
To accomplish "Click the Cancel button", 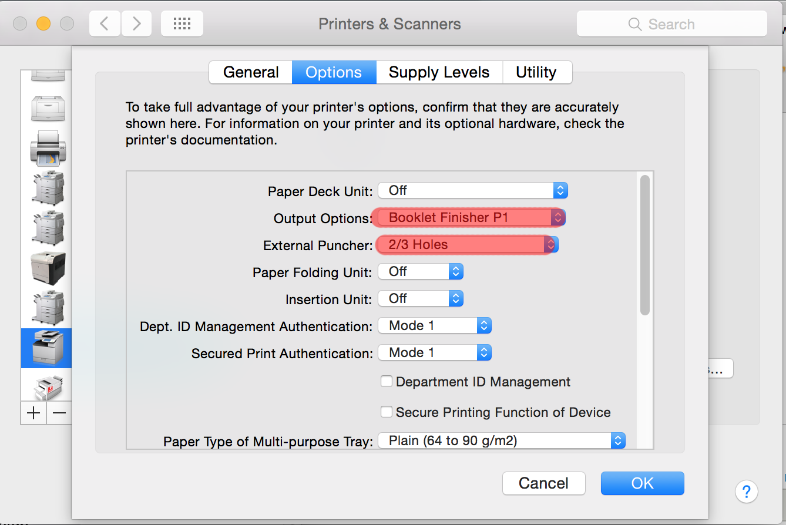I will 544,483.
